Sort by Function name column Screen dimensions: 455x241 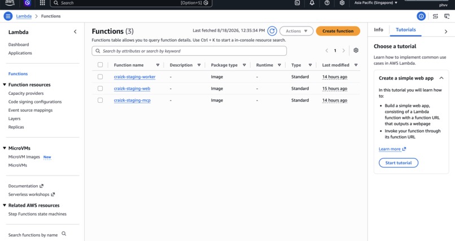tap(158, 65)
